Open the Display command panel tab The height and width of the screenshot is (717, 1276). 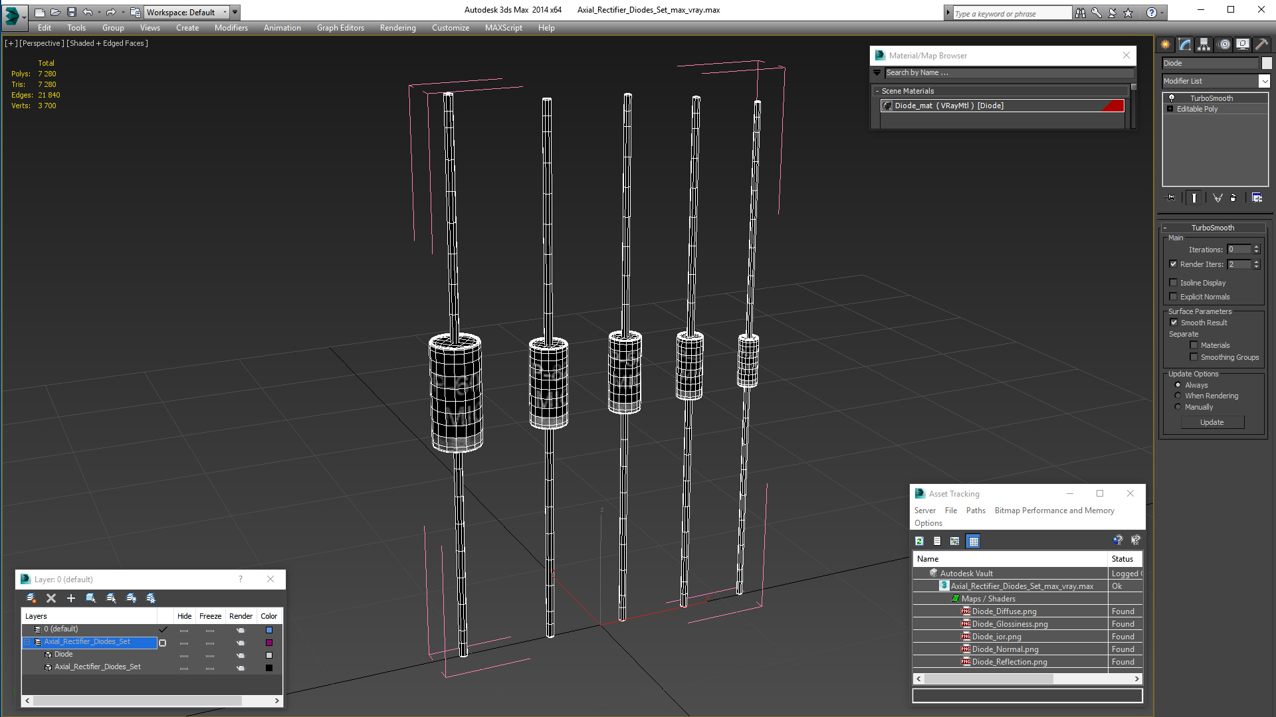tap(1242, 44)
